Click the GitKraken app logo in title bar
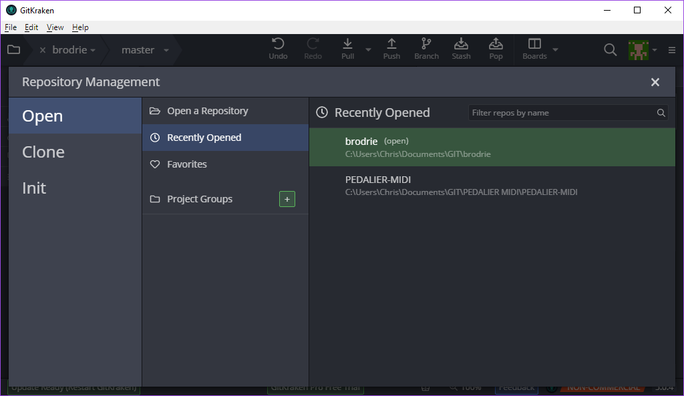This screenshot has width=684, height=396. click(11, 10)
